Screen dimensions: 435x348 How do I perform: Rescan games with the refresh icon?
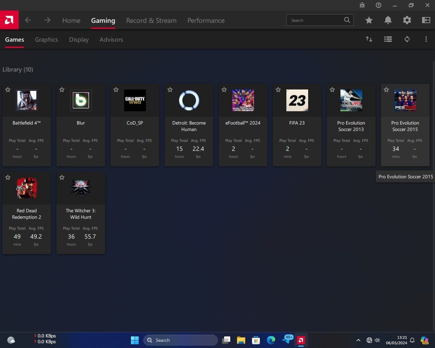click(x=407, y=39)
